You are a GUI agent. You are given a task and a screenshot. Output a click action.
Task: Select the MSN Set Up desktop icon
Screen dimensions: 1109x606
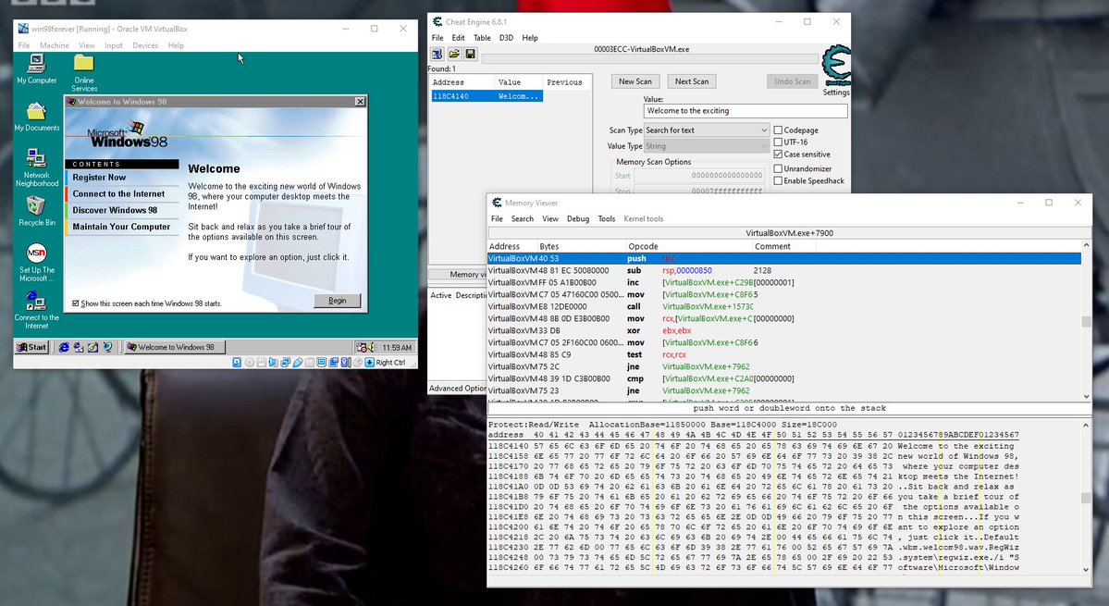click(36, 263)
